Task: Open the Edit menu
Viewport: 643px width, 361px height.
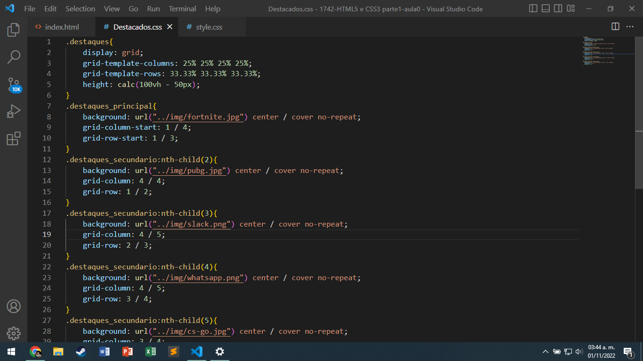Action: tap(50, 8)
